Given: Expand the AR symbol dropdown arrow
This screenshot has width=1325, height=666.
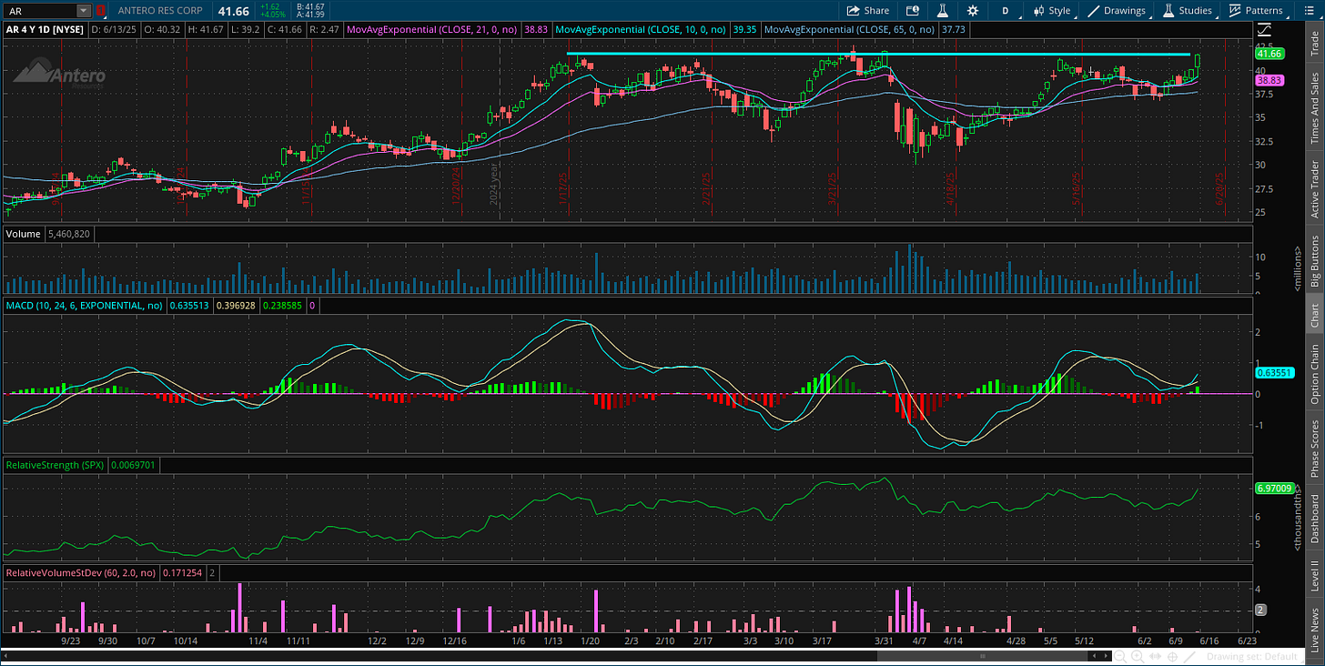Looking at the screenshot, I should pos(84,11).
